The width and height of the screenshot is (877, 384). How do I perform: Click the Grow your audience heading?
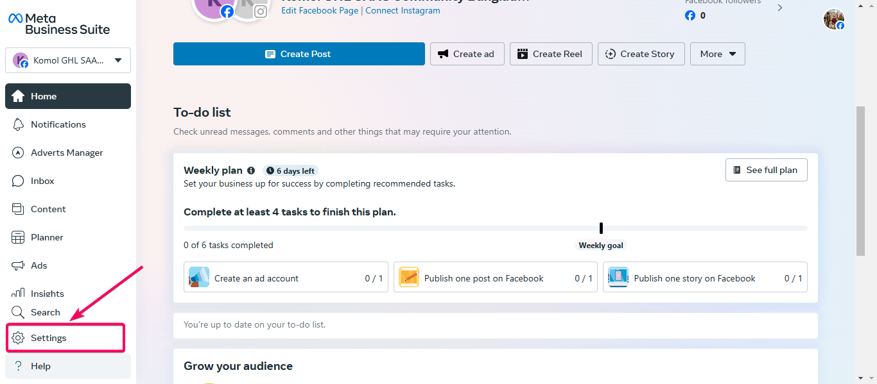[238, 366]
